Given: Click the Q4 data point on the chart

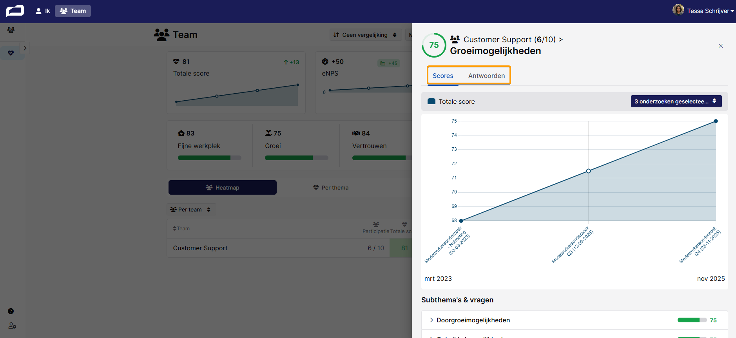Looking at the screenshot, I should [x=716, y=121].
